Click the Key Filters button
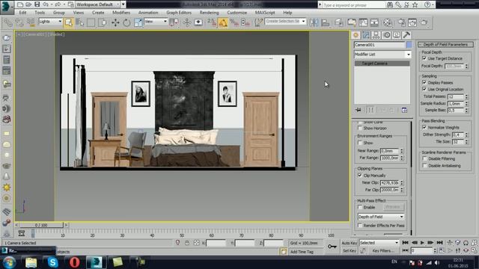The height and width of the screenshot is (269, 479). [x=383, y=251]
